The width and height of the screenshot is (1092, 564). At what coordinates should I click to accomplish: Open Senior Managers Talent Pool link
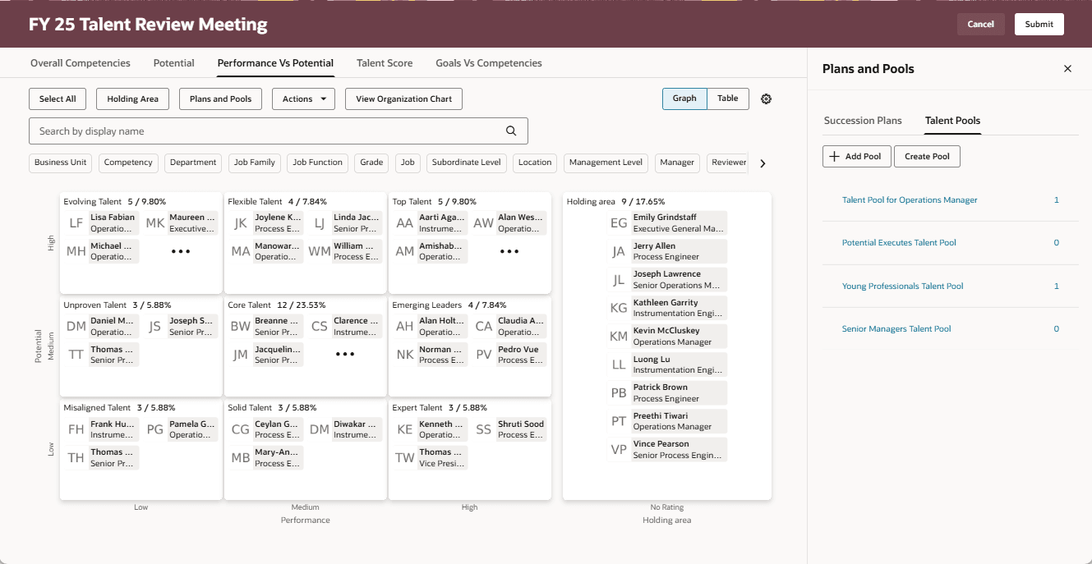[x=896, y=329]
